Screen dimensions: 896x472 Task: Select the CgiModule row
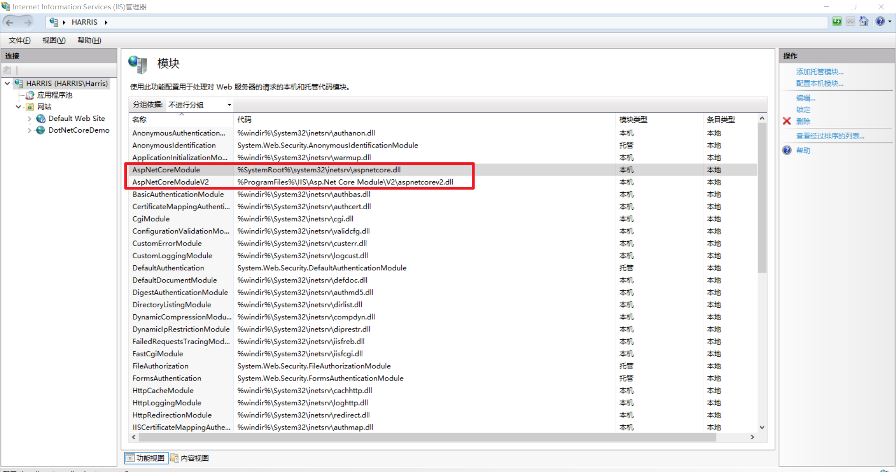click(443, 219)
